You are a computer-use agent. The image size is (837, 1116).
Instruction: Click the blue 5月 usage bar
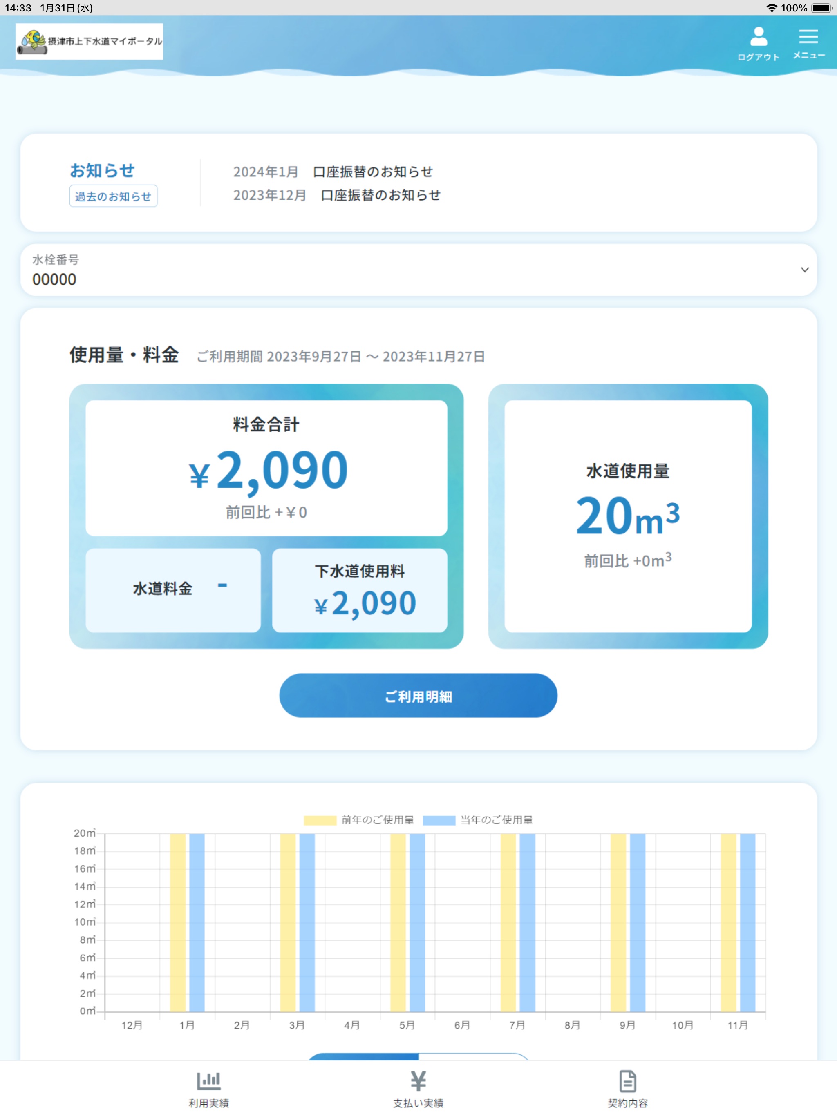coord(417,923)
